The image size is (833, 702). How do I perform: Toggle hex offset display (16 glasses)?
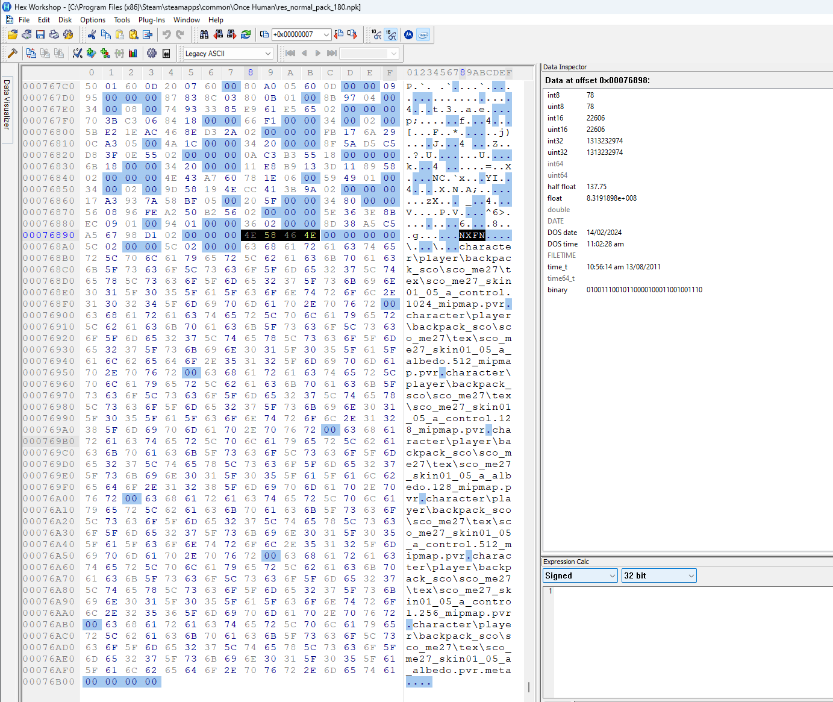[390, 34]
